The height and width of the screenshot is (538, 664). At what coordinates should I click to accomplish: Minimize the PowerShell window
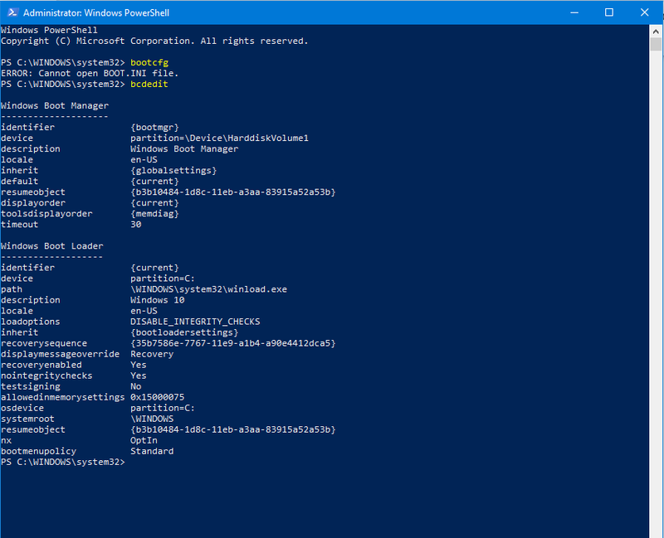click(x=574, y=12)
